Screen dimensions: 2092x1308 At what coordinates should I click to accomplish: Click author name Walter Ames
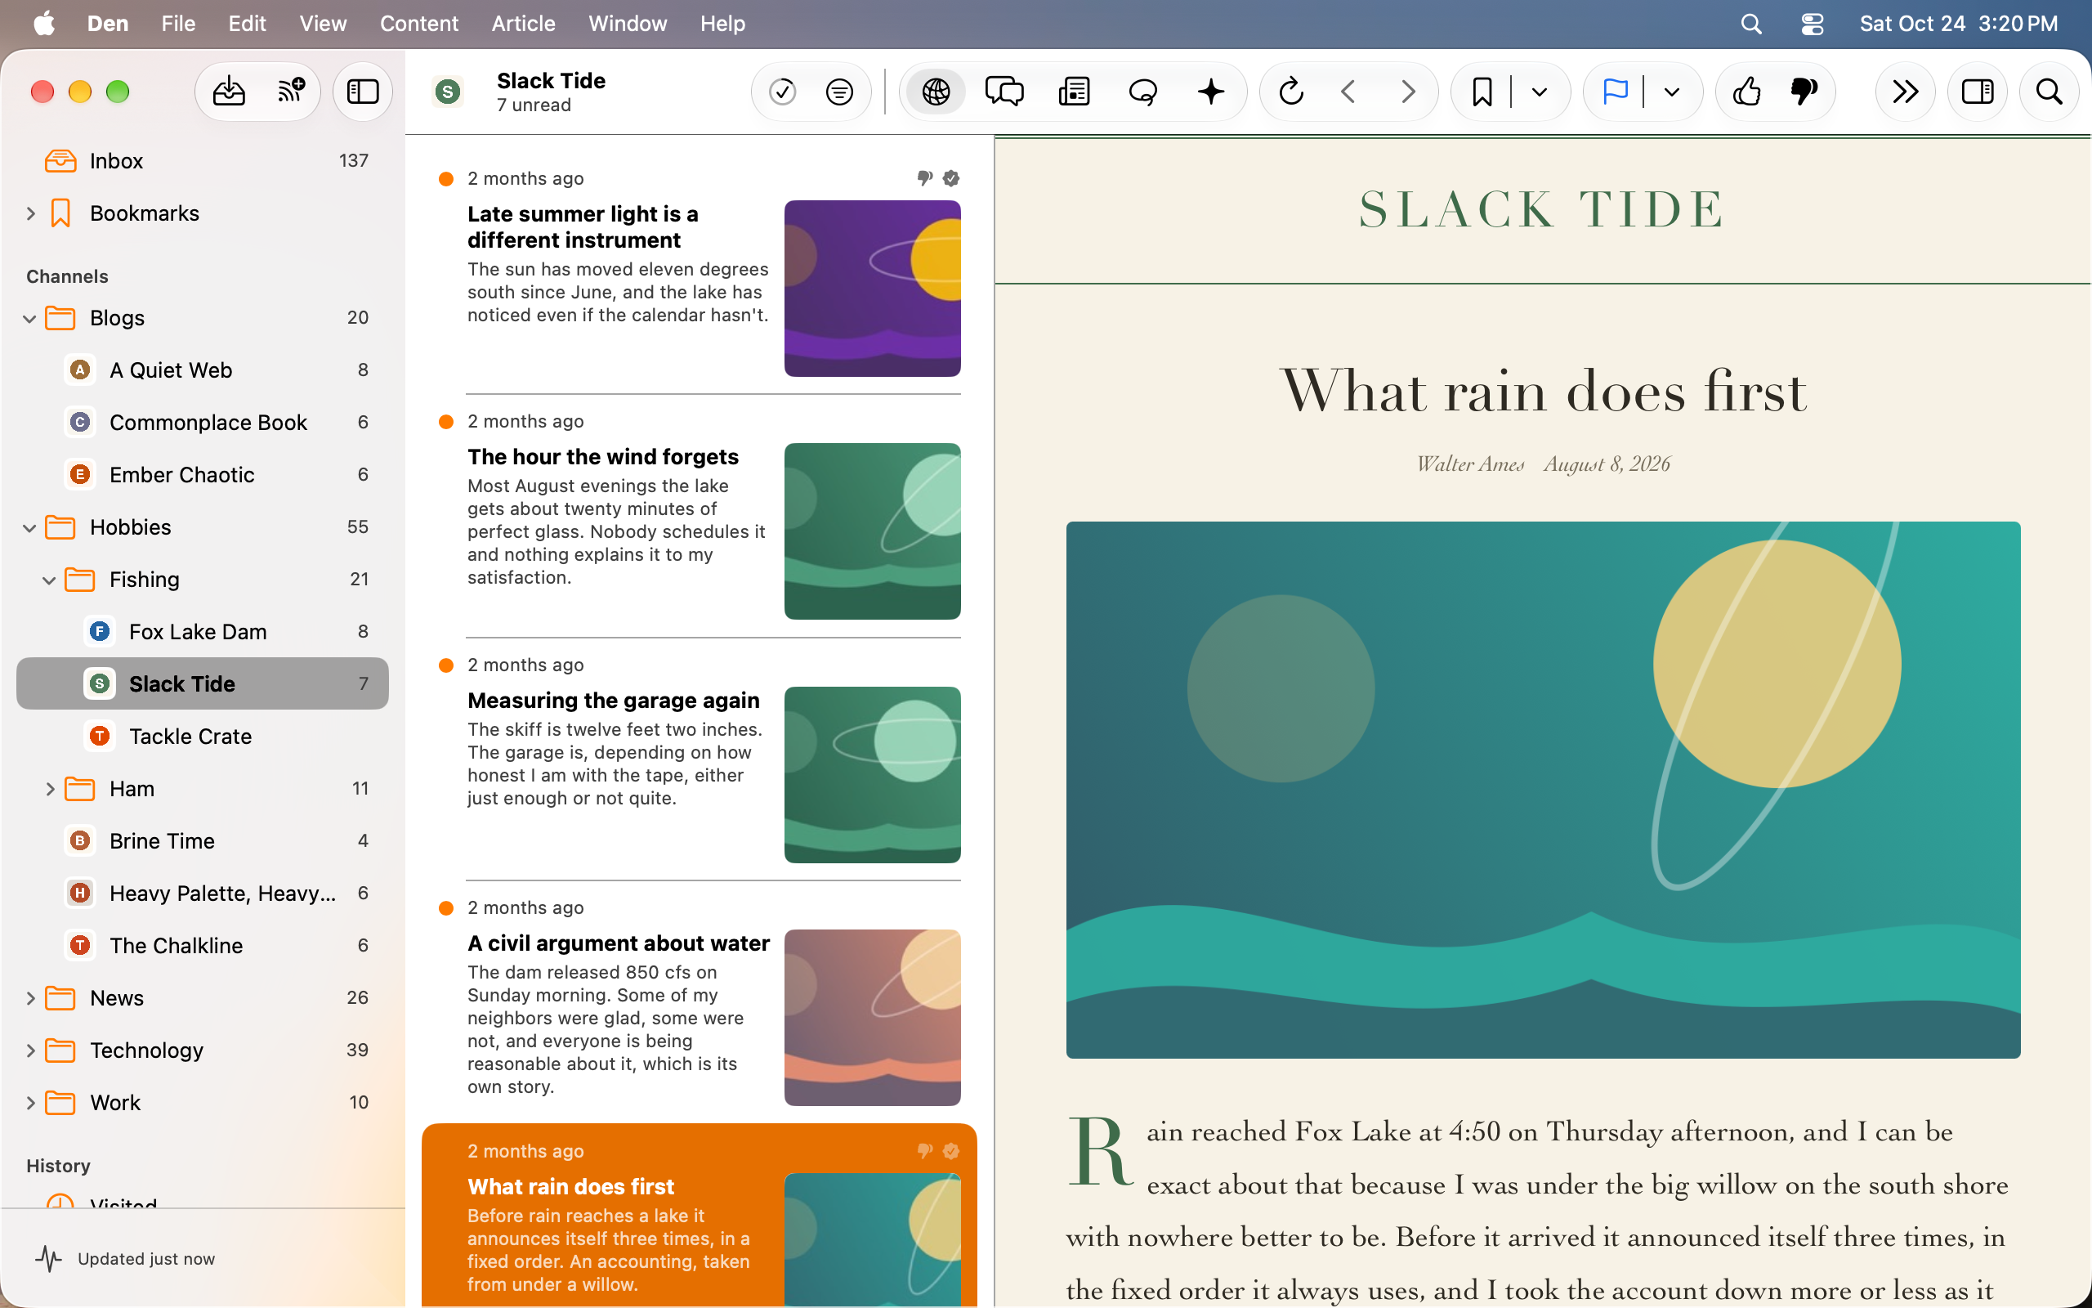pos(1470,464)
